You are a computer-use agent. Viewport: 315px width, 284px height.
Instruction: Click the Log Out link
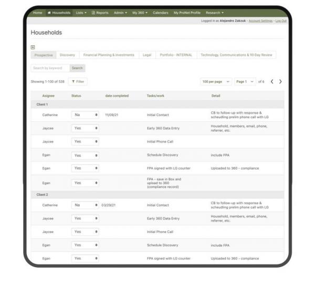281,20
